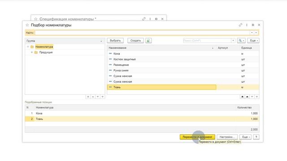
Task: Click item icon beside Костюм защитный
Action: (110, 59)
